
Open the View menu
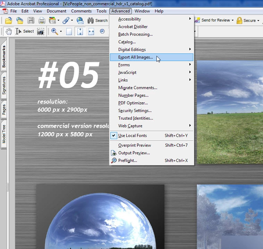tap(37, 11)
